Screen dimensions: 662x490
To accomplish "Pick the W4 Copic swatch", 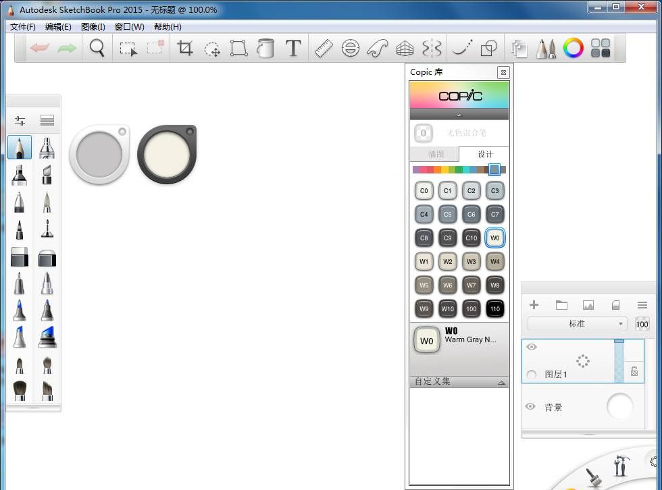I will tap(494, 261).
